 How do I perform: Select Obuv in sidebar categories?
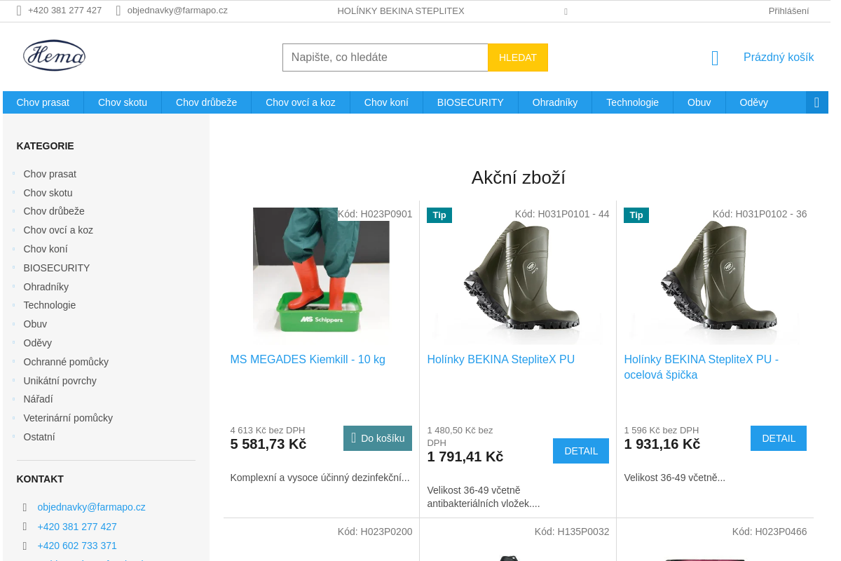(35, 324)
